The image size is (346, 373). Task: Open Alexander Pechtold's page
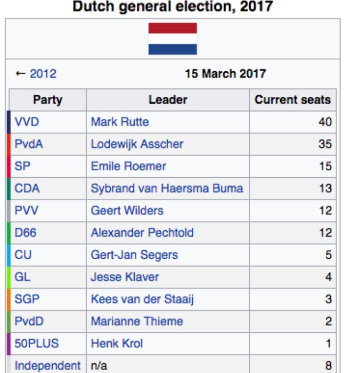pos(142,233)
